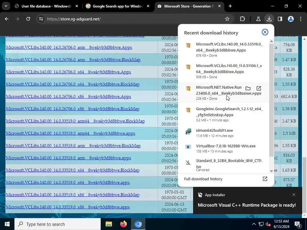The width and height of the screenshot is (307, 230).
Task: Download VCLibs 26706.0 x86 Appx link
Action: tap(68, 97)
